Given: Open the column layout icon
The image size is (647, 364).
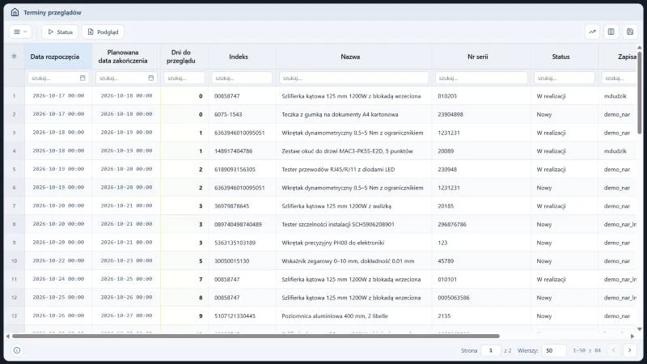Looking at the screenshot, I should tap(611, 32).
